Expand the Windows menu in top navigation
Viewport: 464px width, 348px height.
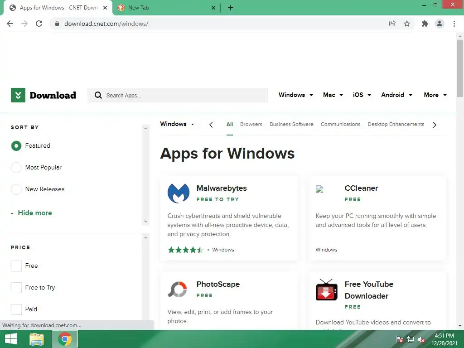coord(295,95)
